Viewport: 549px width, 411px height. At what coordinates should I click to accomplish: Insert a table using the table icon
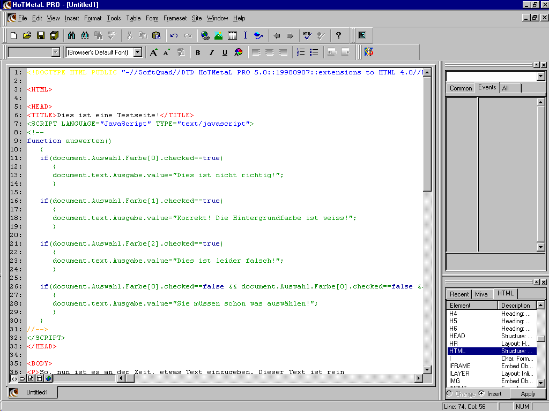(x=232, y=36)
